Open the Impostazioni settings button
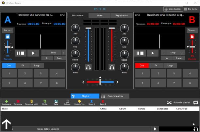This screenshot has height=132, width=200. click(173, 9)
